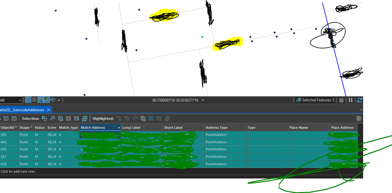Image resolution: width=392 pixels, height=193 pixels.
Task: Toggle the grid icon in map bar
Action: point(34,100)
